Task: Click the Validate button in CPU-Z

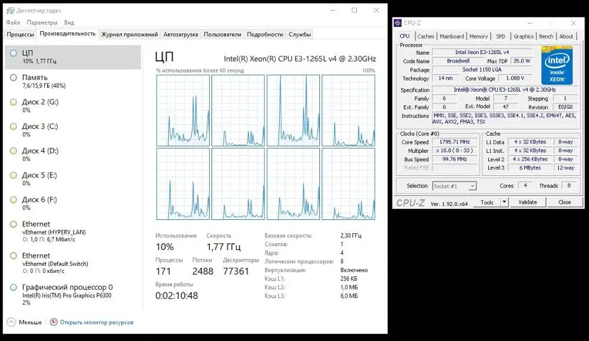Action: pyautogui.click(x=528, y=202)
